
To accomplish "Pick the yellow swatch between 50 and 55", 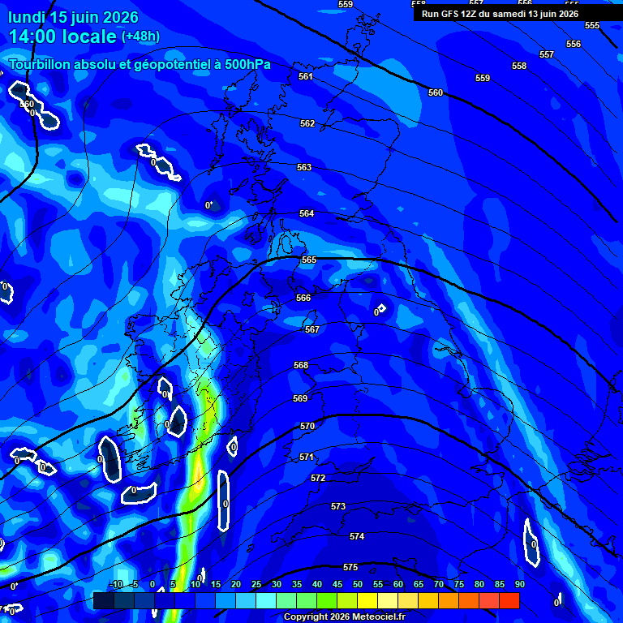I will coord(367,601).
